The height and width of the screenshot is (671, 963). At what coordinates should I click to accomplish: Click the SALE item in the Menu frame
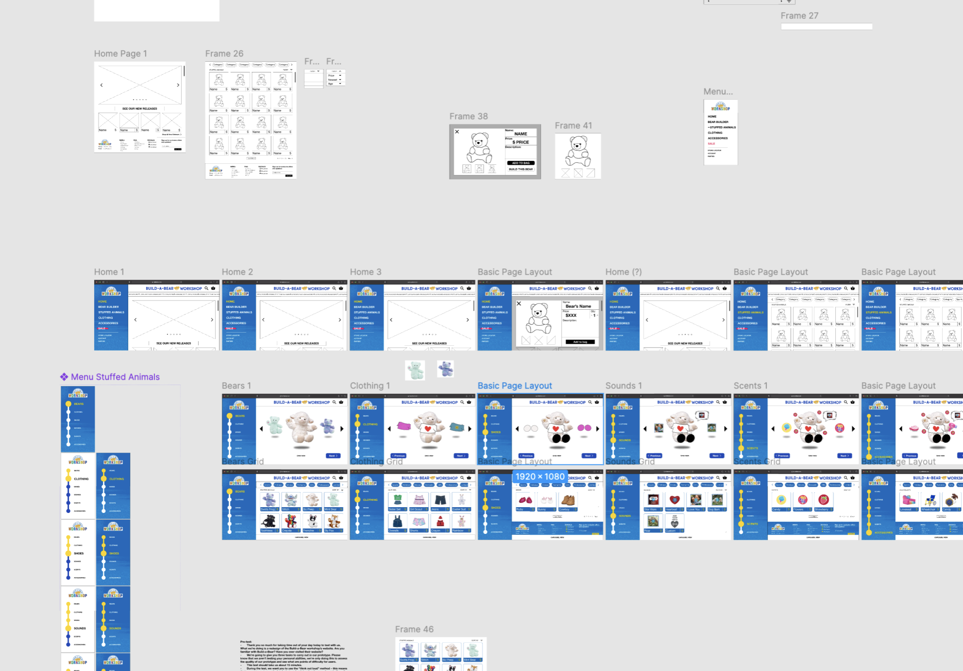tap(711, 144)
